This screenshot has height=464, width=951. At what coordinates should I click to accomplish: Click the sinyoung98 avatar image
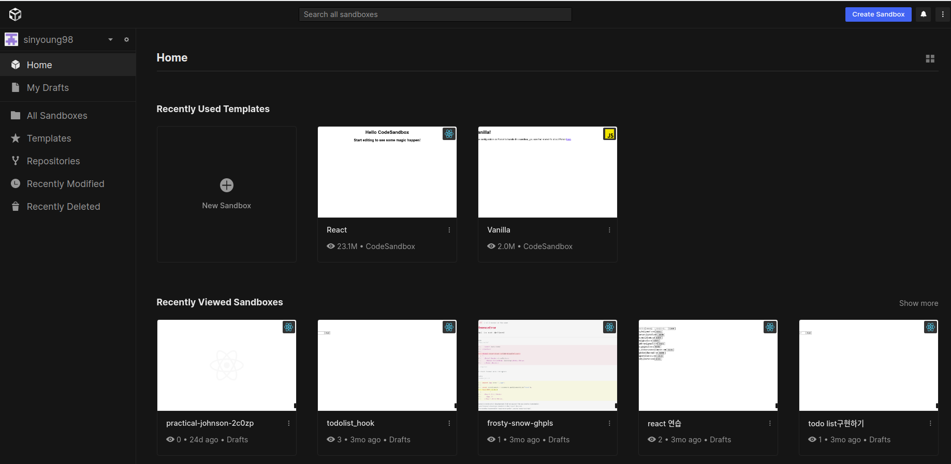[x=11, y=40]
